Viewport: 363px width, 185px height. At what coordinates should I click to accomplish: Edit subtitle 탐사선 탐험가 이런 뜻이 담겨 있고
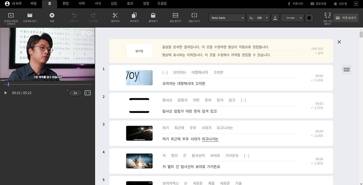click(189, 111)
